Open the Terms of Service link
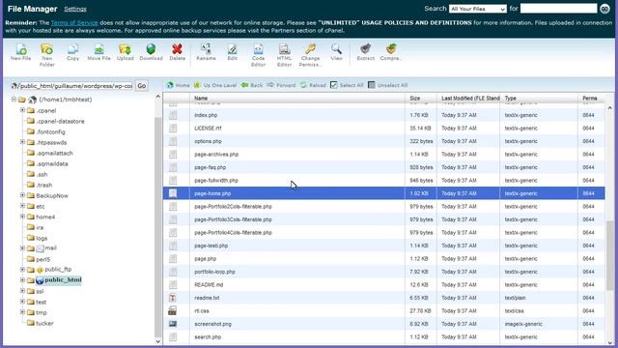 click(x=74, y=23)
